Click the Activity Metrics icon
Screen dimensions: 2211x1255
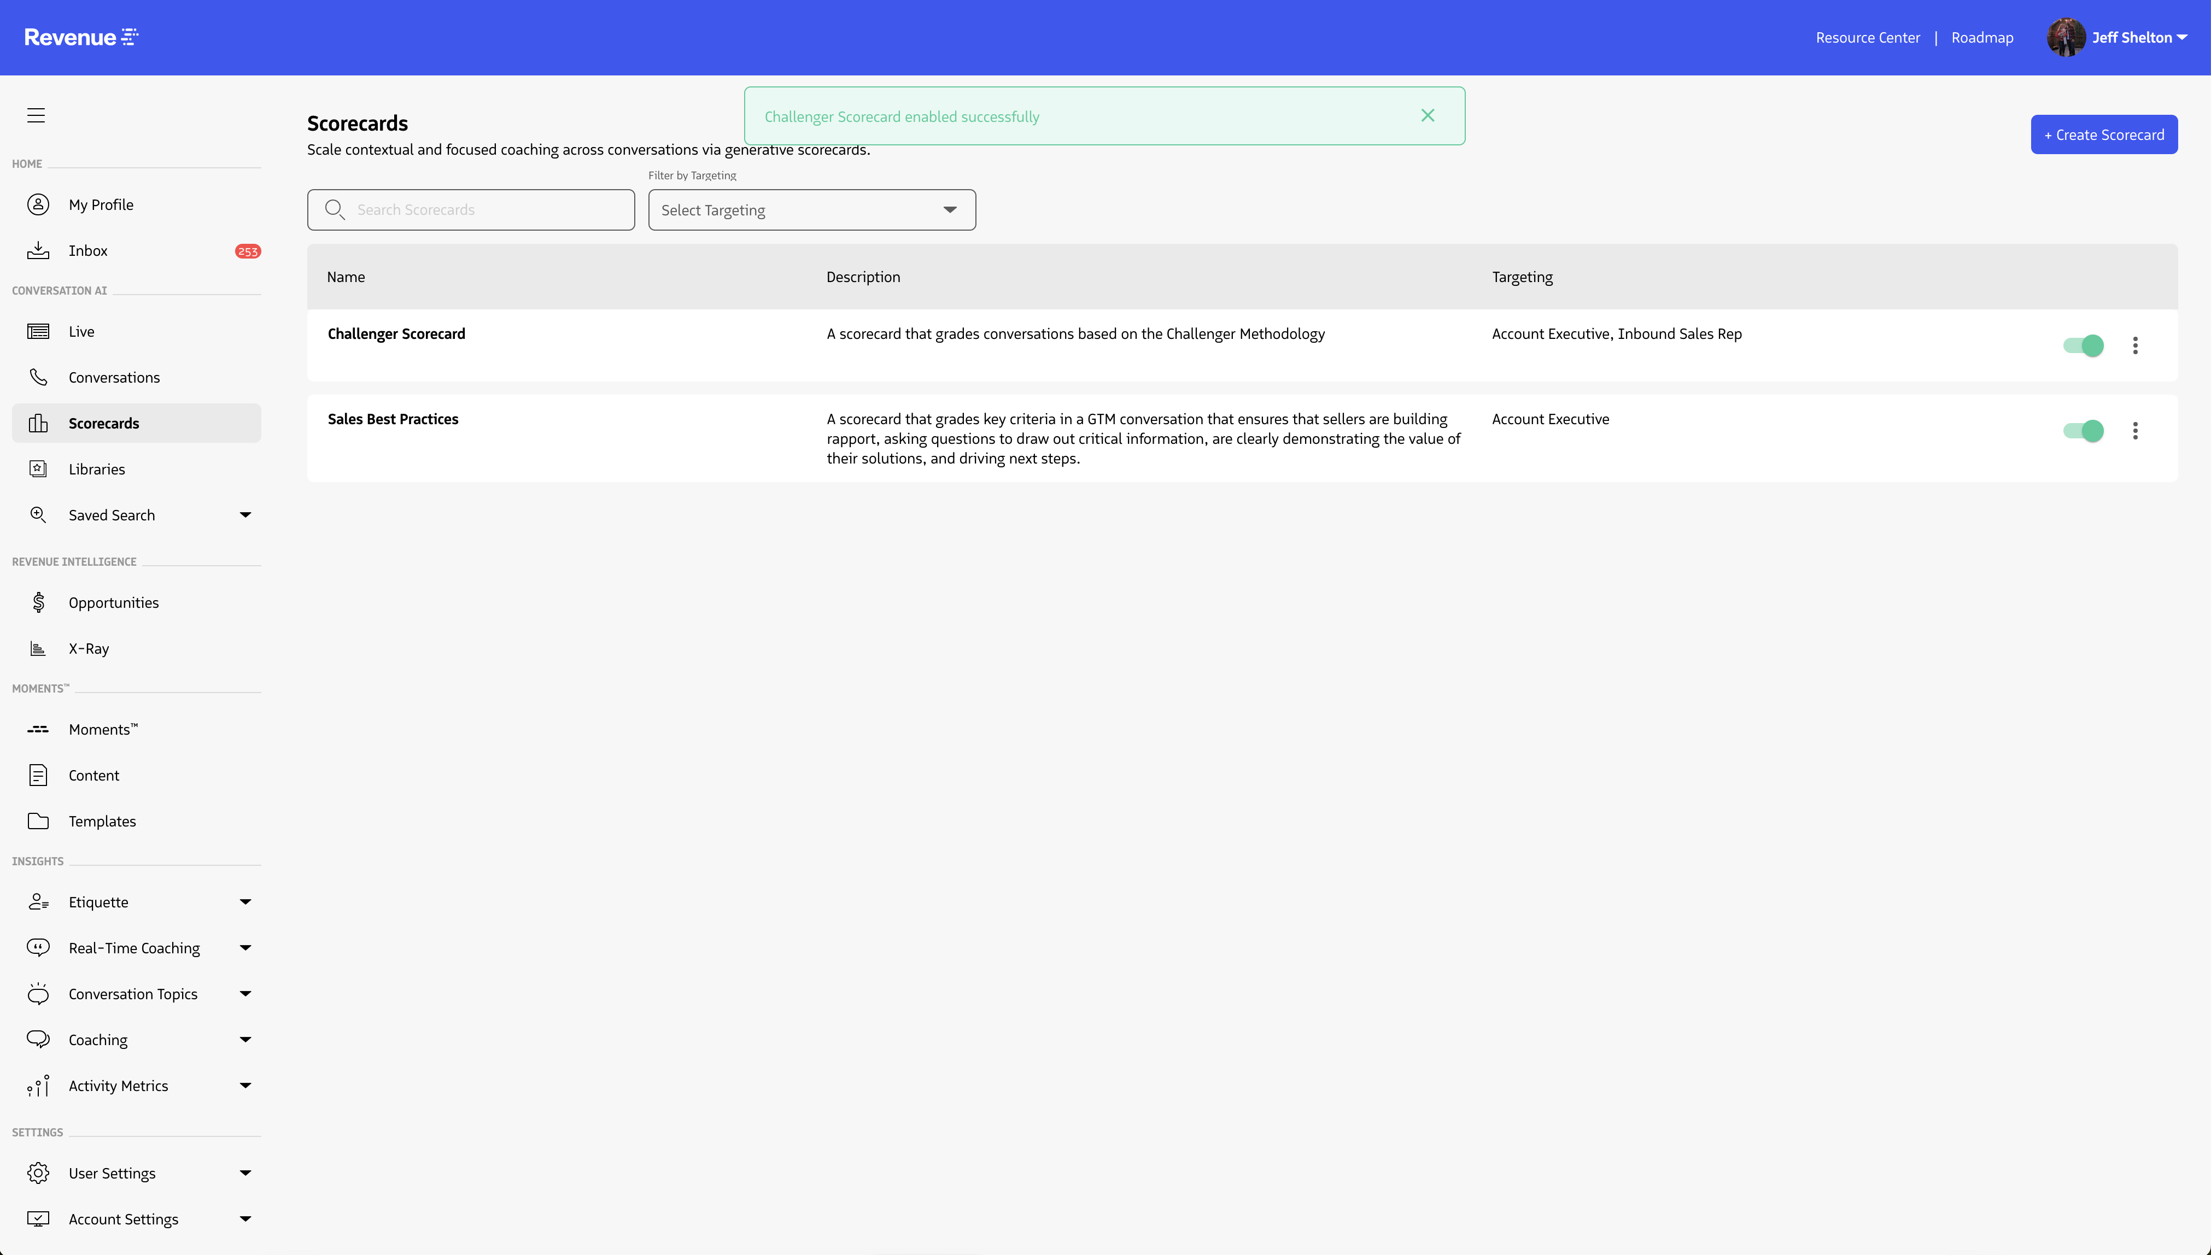click(x=38, y=1085)
